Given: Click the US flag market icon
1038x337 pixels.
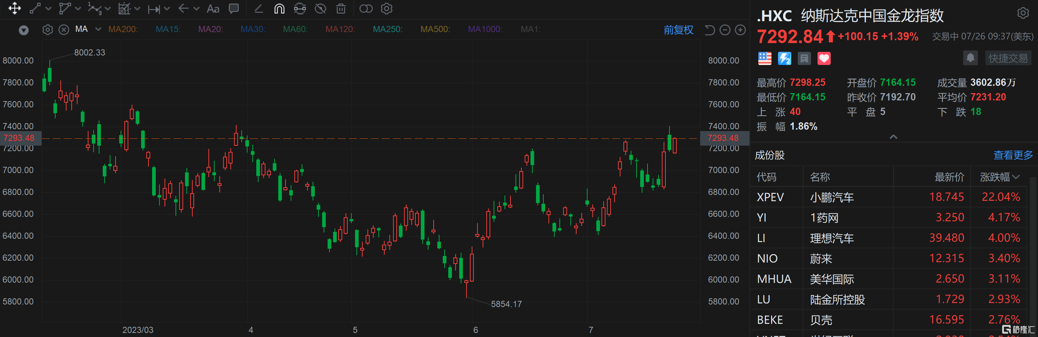Looking at the screenshot, I should 765,58.
